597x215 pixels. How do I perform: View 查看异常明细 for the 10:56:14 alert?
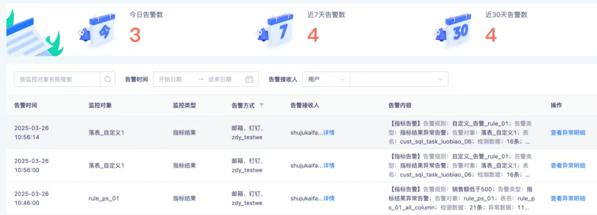(x=568, y=132)
